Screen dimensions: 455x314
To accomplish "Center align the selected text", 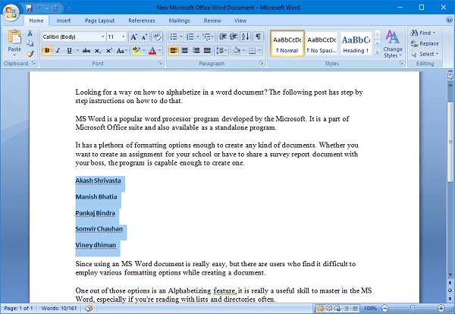I will point(185,51).
